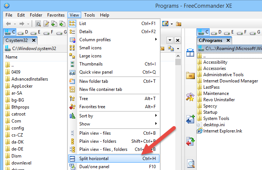
Task: Choose List view from View menu
Action: tap(114, 24)
